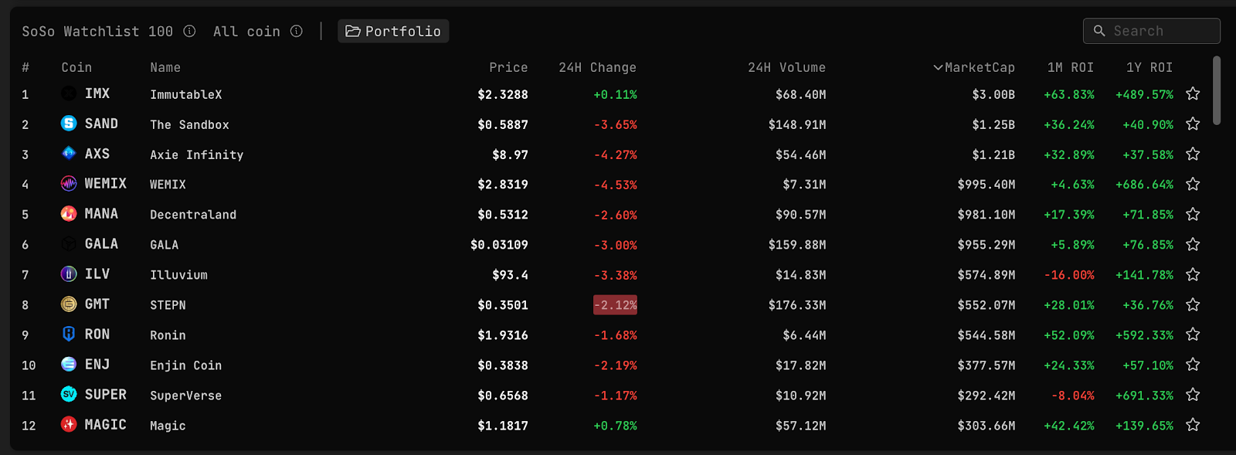Click the vertical scrollbar thumb of the table
1236x455 pixels.
pyautogui.click(x=1217, y=90)
